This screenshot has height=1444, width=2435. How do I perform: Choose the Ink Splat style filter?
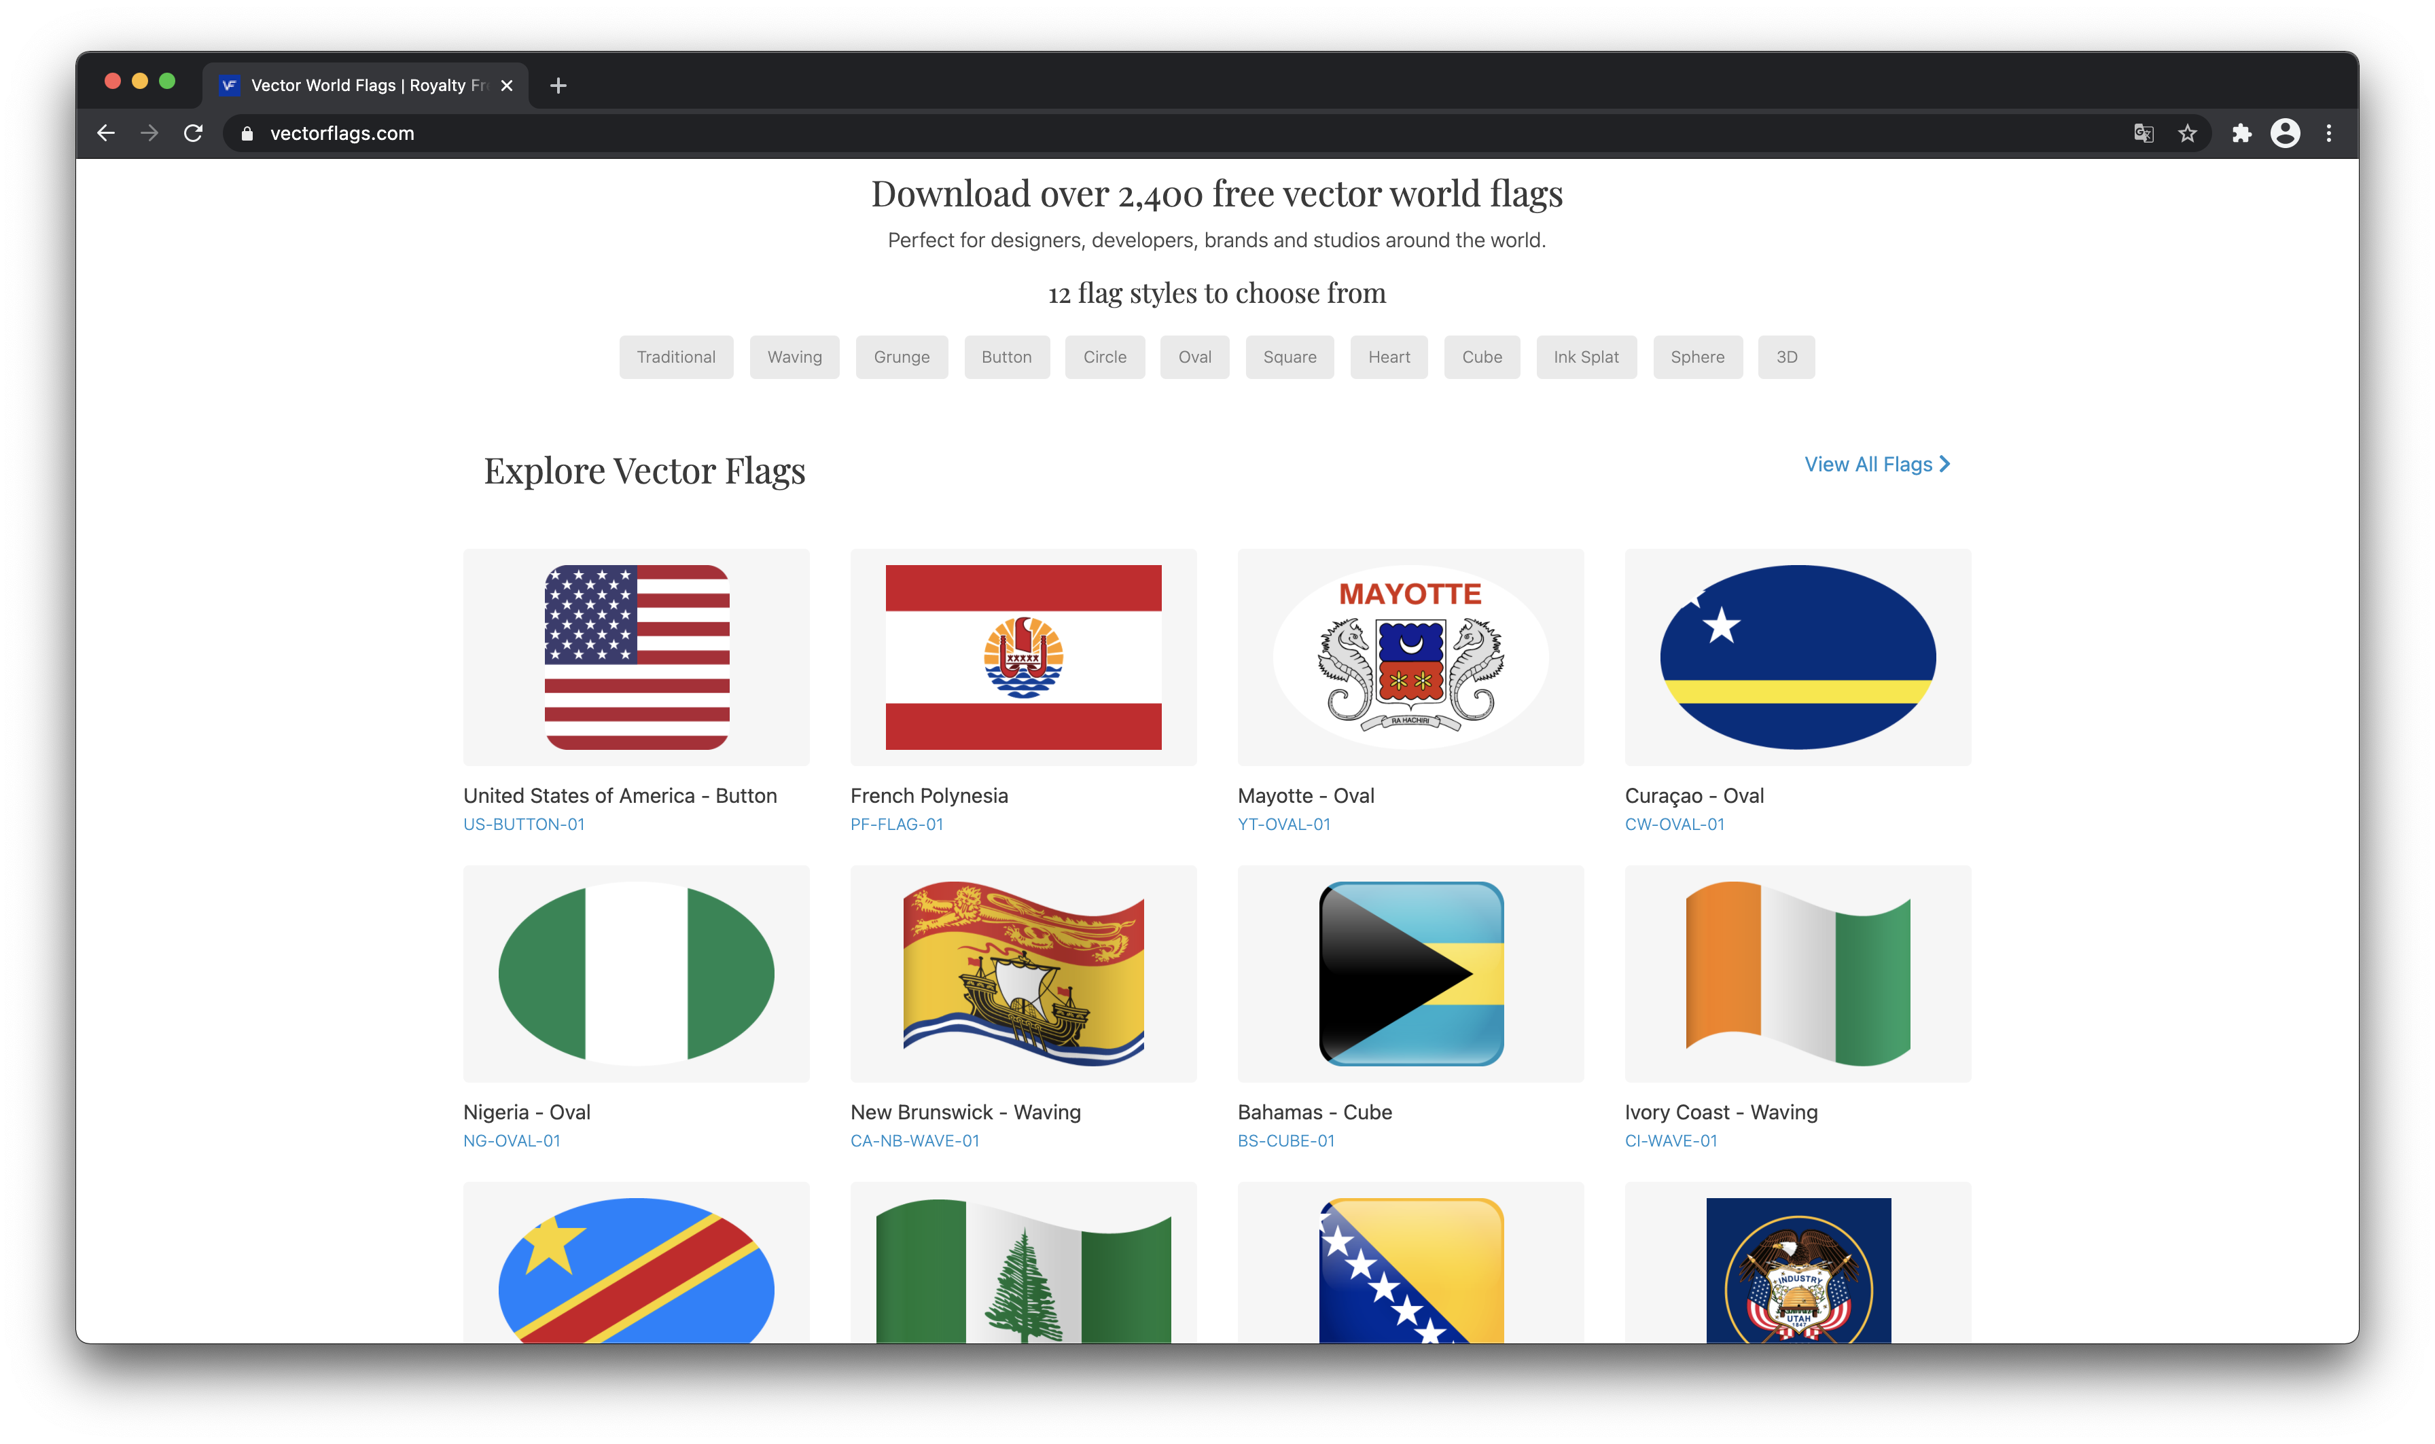pos(1585,357)
